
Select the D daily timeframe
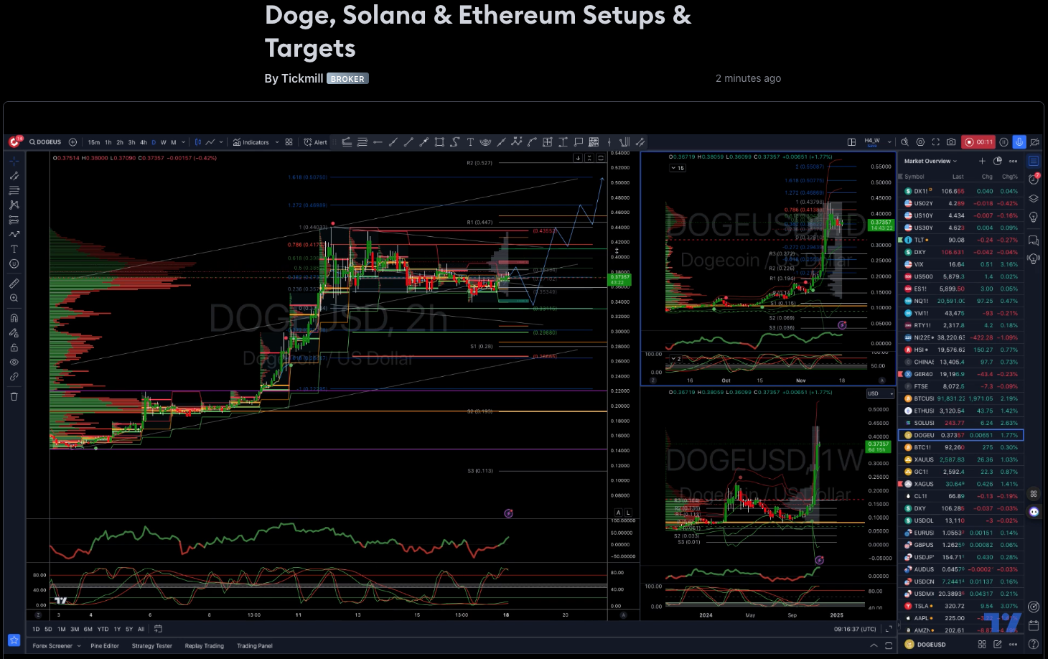(154, 142)
